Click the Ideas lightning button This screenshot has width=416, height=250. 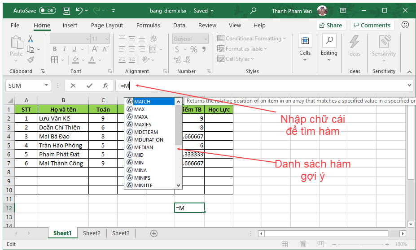pyautogui.click(x=354, y=46)
